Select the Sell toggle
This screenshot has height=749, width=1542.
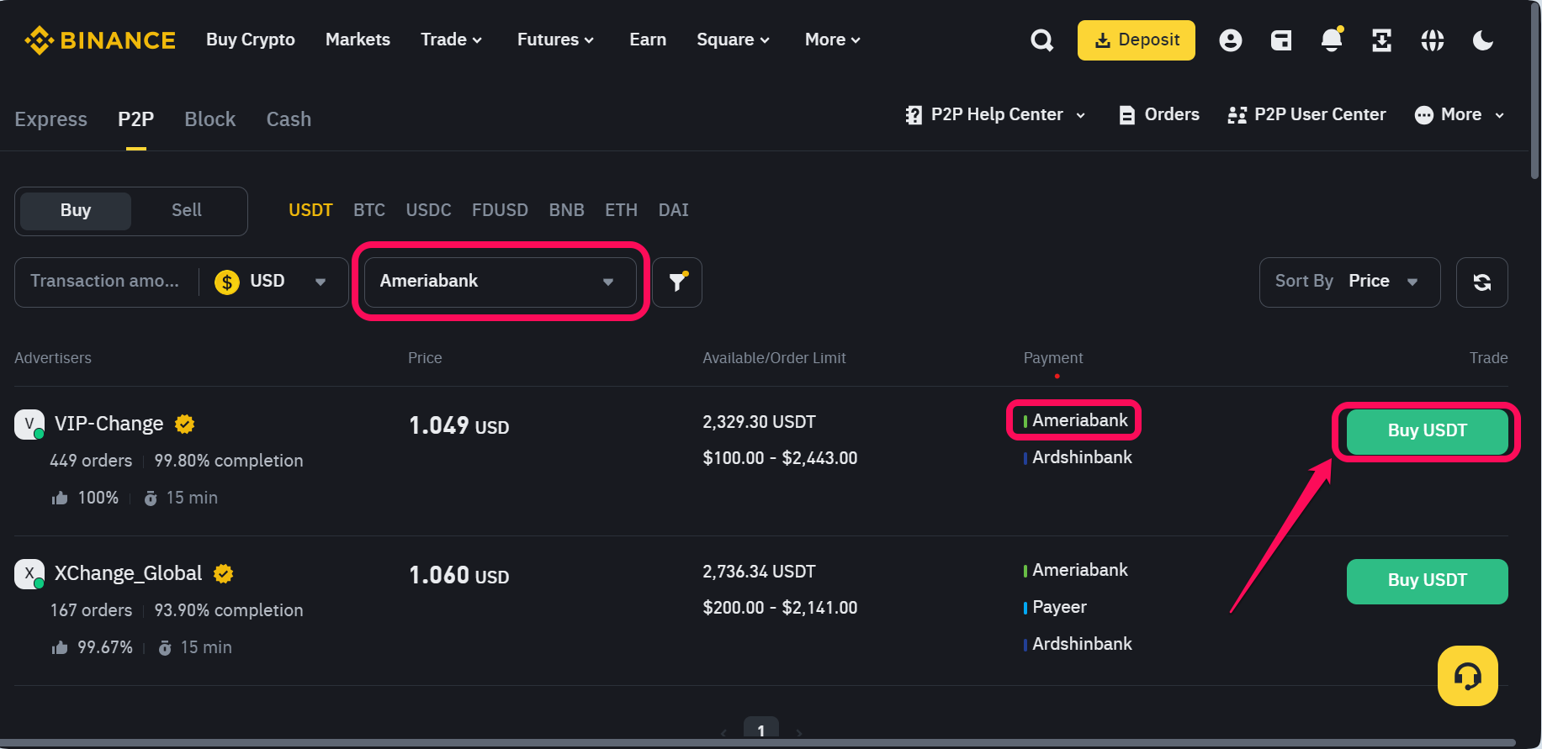click(x=187, y=211)
